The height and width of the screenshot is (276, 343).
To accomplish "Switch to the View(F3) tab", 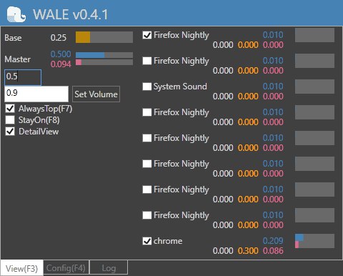I will (x=21, y=268).
